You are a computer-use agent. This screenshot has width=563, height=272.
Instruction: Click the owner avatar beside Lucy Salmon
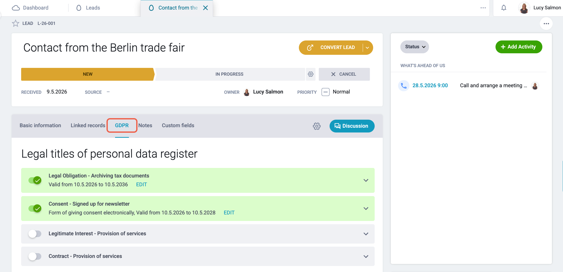click(x=247, y=92)
